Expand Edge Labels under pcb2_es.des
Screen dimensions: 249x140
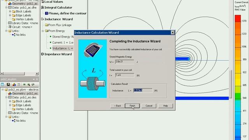(x=10, y=105)
